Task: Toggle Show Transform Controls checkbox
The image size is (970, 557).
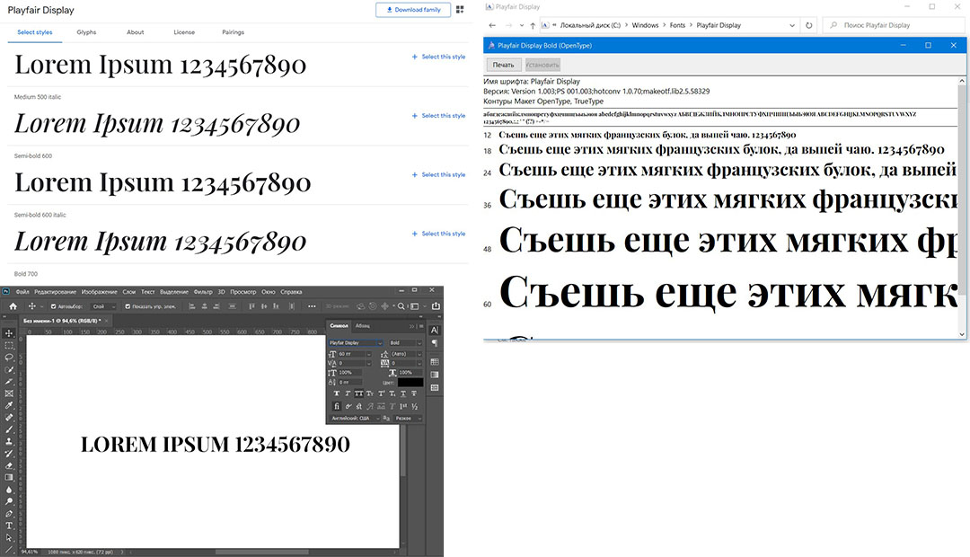Action: tap(128, 306)
